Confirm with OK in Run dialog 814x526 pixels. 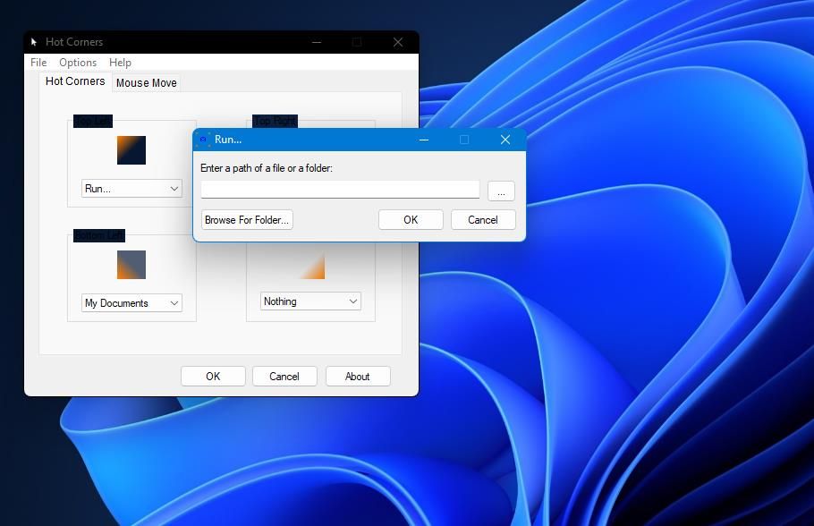(x=411, y=220)
